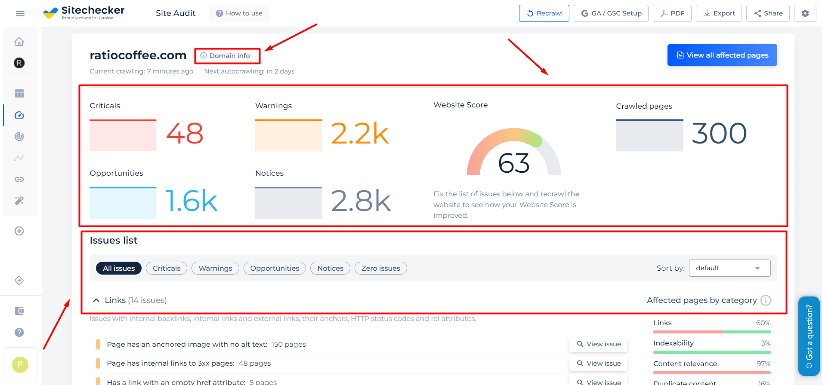Open the magic wand tool icon
Screen dimensions: 822x385
[x=19, y=201]
